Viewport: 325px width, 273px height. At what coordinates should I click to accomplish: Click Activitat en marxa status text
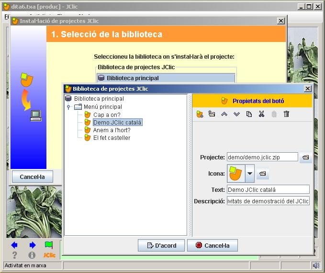tap(25, 265)
